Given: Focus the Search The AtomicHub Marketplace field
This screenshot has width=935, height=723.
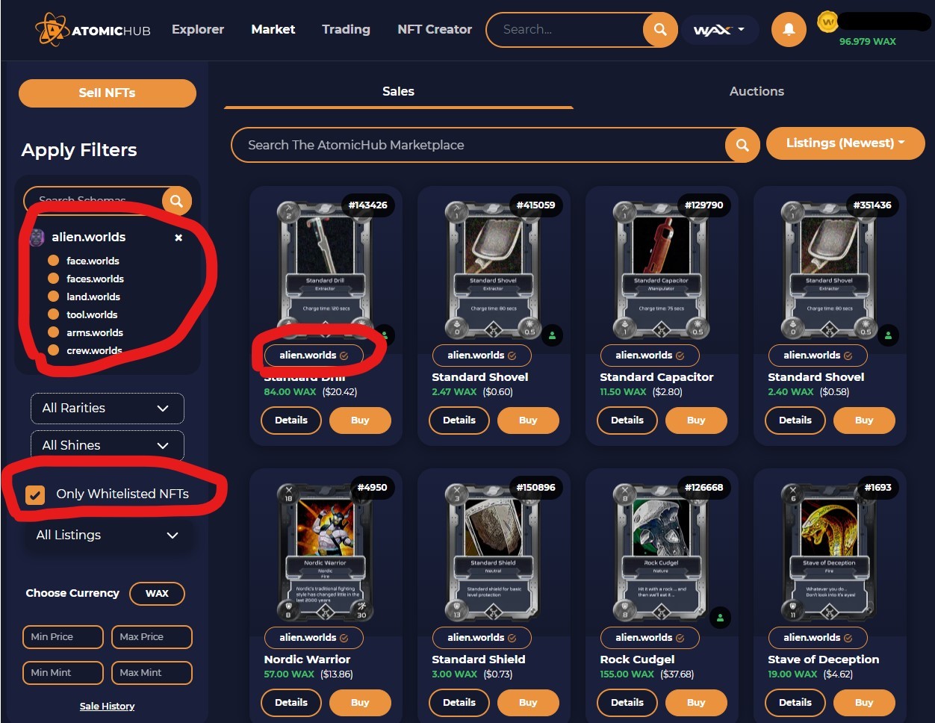Looking at the screenshot, I should pyautogui.click(x=479, y=145).
